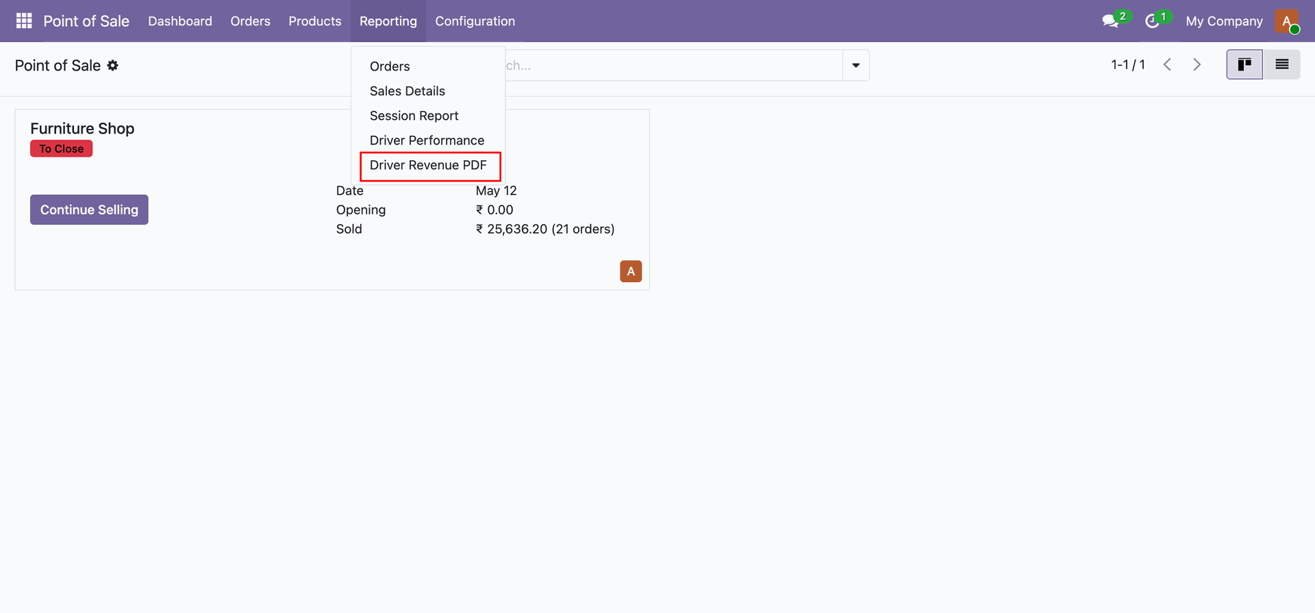1315x613 pixels.
Task: Select Driver Performance report
Action: coord(428,140)
